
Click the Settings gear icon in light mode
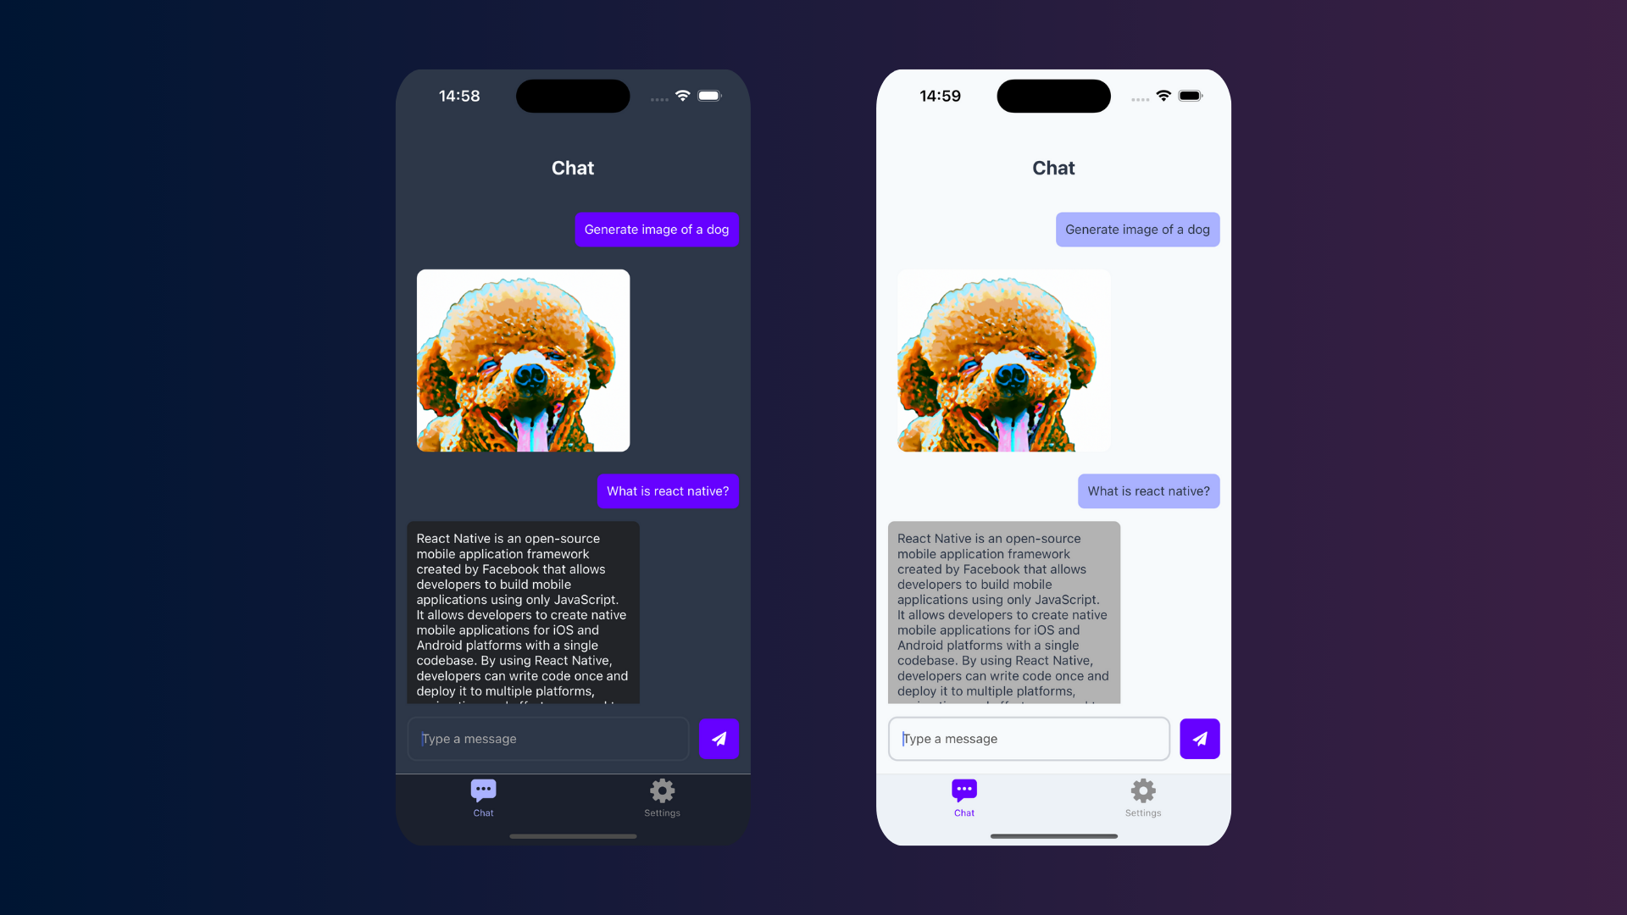coord(1142,791)
